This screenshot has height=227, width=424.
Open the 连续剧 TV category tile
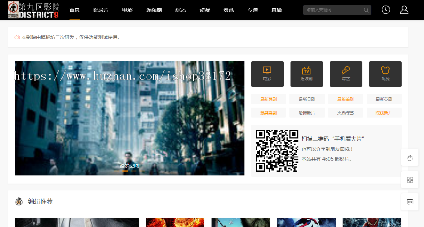tap(306, 74)
